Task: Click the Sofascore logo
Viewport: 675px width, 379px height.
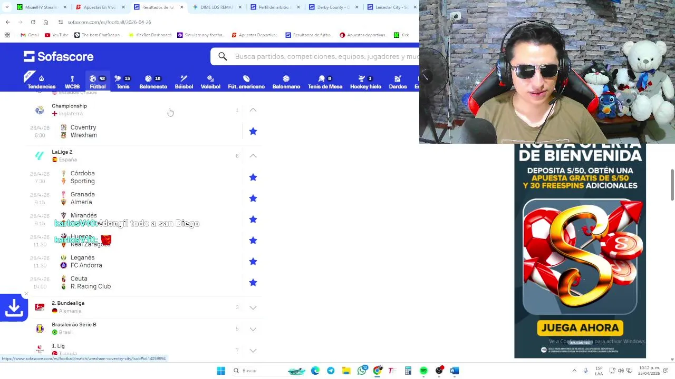Action: 59,56
